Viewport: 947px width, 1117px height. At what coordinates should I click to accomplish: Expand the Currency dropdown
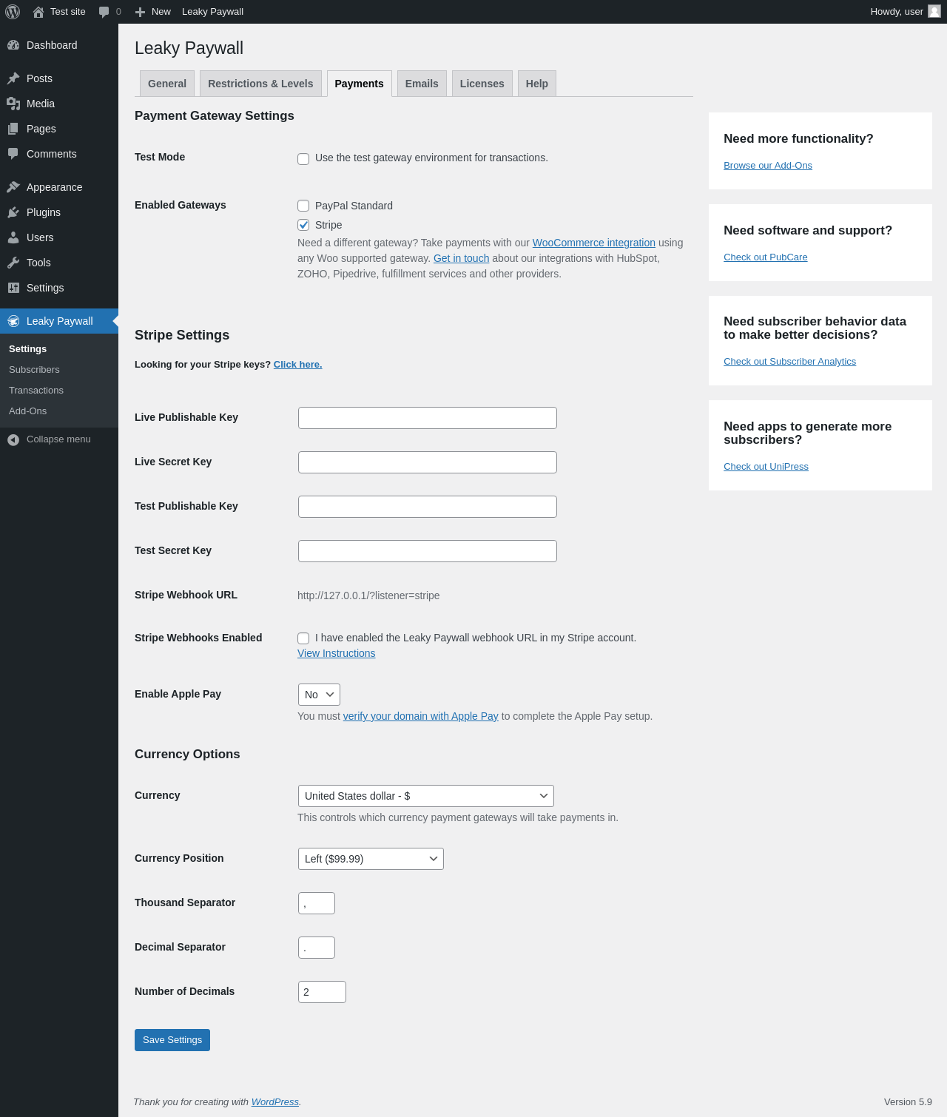[x=425, y=796]
